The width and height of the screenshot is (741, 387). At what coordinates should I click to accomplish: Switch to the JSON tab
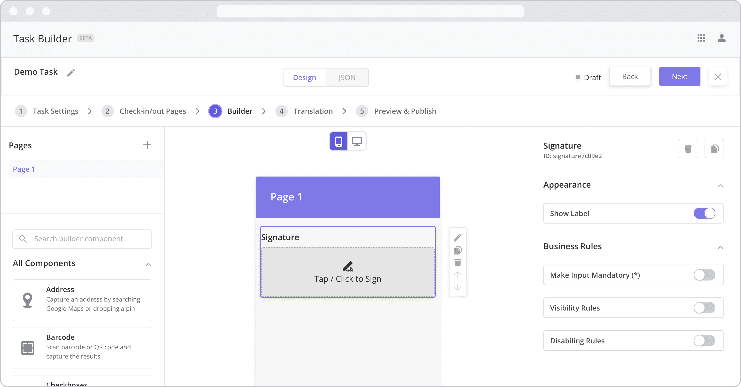(347, 78)
